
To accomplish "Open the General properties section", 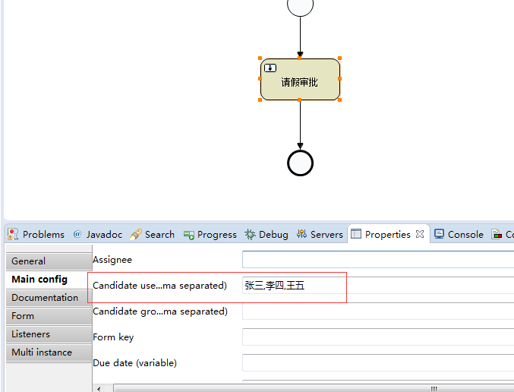I will pos(49,261).
